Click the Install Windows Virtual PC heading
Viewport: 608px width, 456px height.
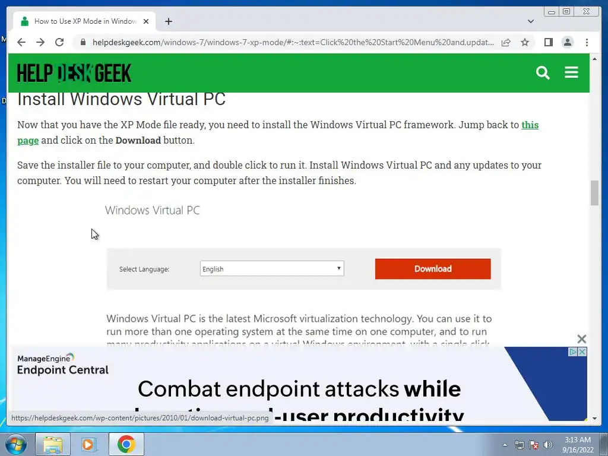point(121,99)
